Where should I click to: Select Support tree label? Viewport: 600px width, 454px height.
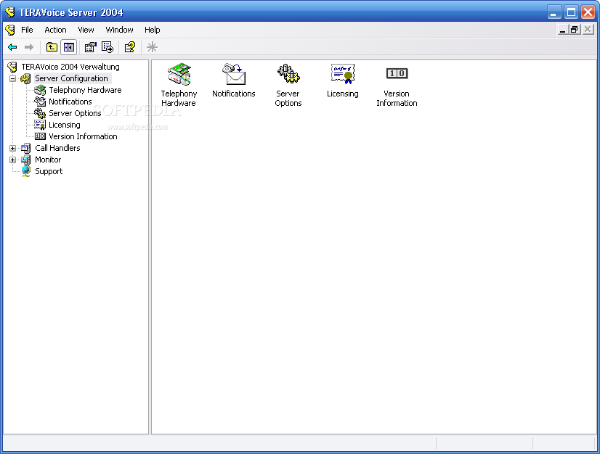coord(49,171)
